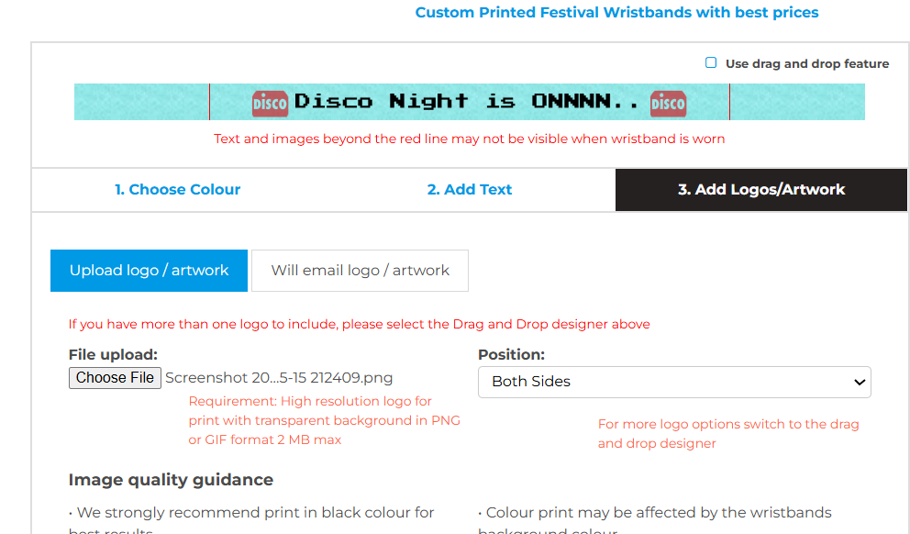Click the right DISCO logo on wristband

click(x=668, y=103)
